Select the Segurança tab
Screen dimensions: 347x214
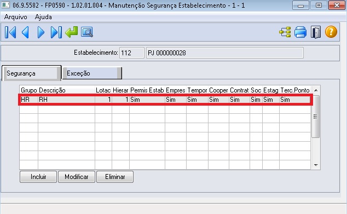[x=32, y=73]
